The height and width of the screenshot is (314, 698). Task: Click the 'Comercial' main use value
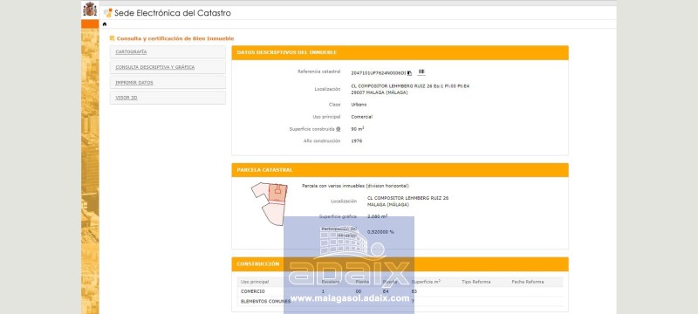[x=361, y=117]
